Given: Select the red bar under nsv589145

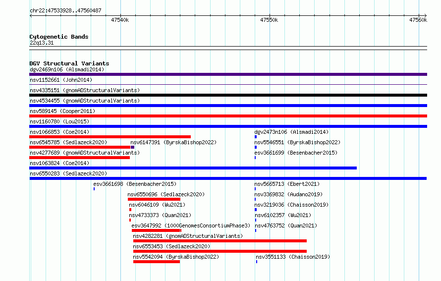Looking at the screenshot, I should click(228, 116).
